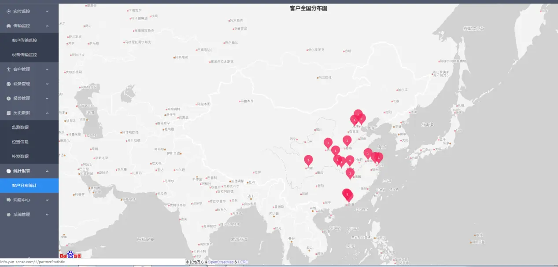Collapse the 传输监控 section chevron

(x=47, y=26)
